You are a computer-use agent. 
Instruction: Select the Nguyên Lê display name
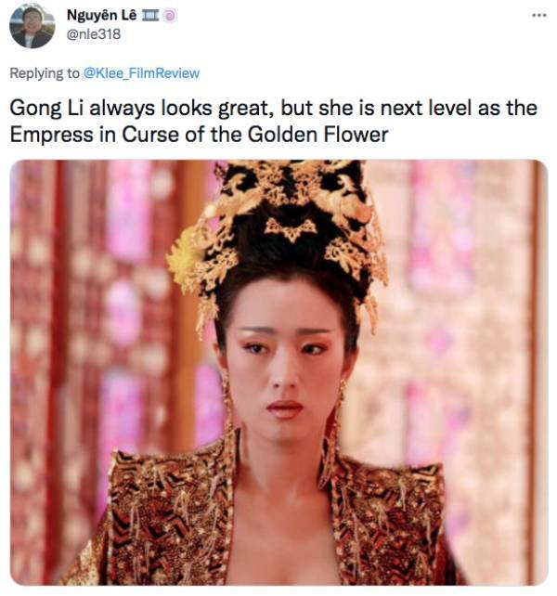[101, 15]
